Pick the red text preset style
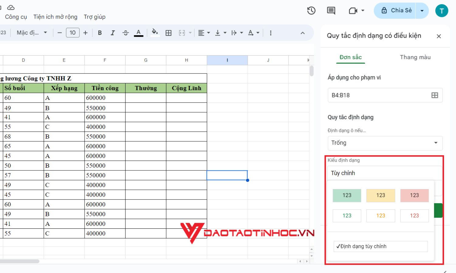 (x=414, y=216)
